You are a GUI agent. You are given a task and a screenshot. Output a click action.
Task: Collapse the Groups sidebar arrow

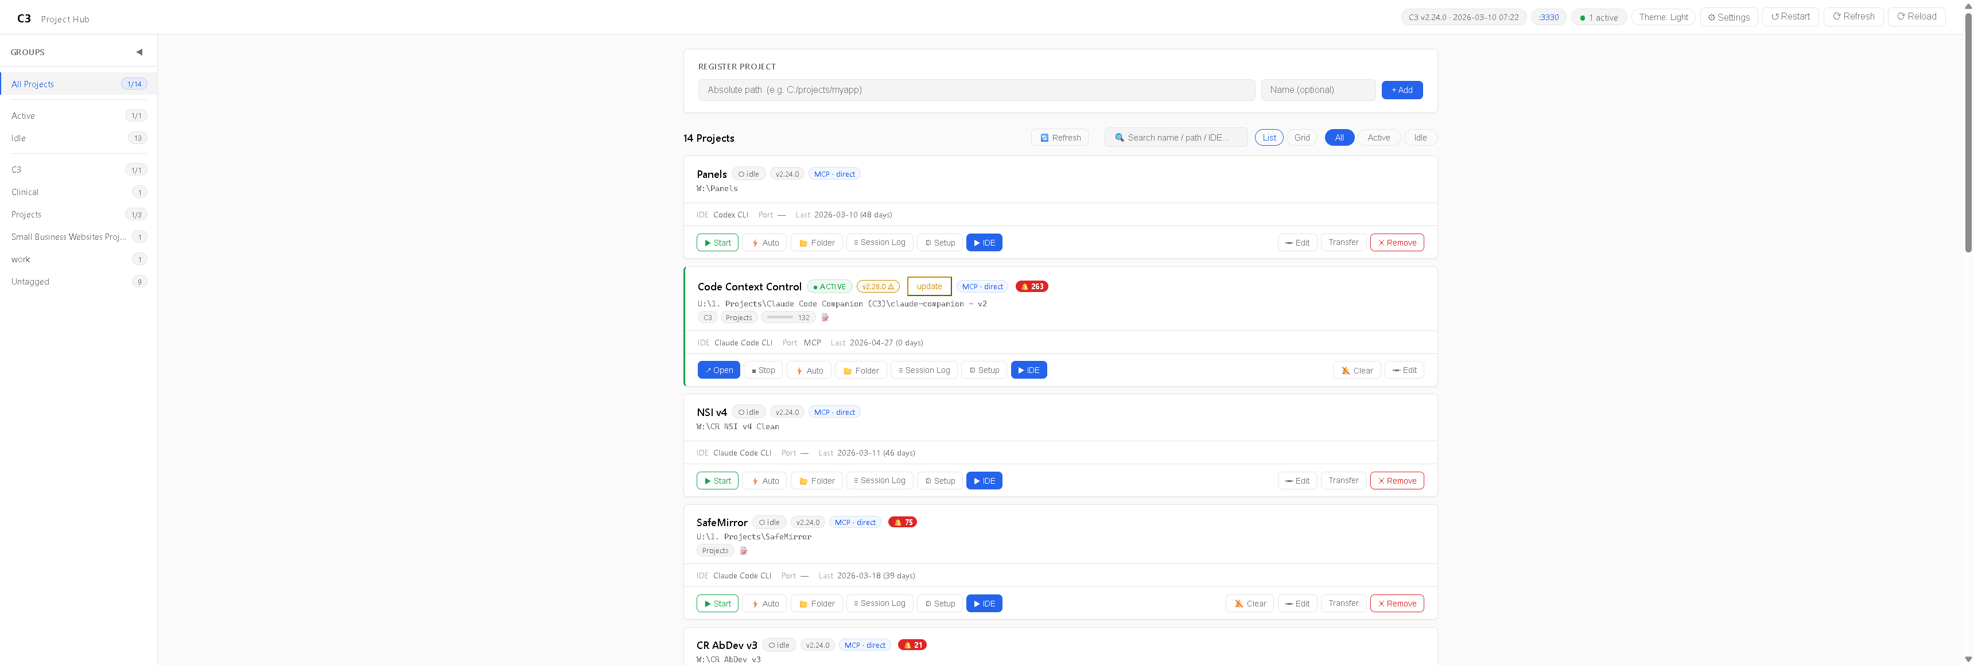pyautogui.click(x=139, y=52)
